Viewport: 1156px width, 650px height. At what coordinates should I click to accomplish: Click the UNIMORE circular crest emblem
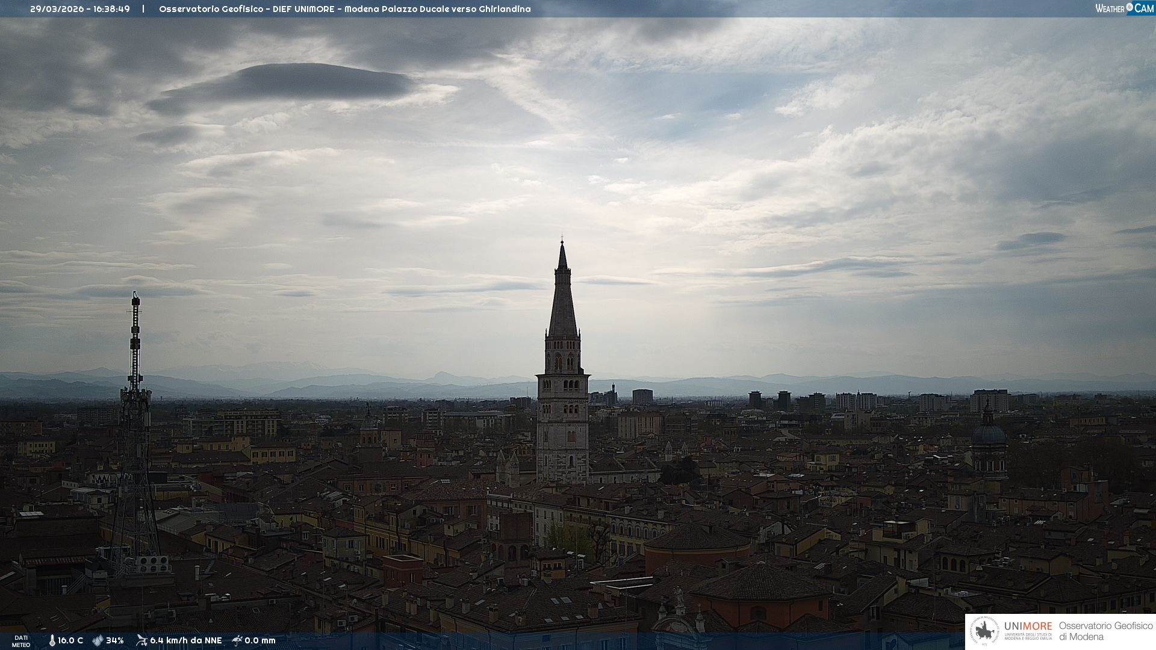coord(984,631)
